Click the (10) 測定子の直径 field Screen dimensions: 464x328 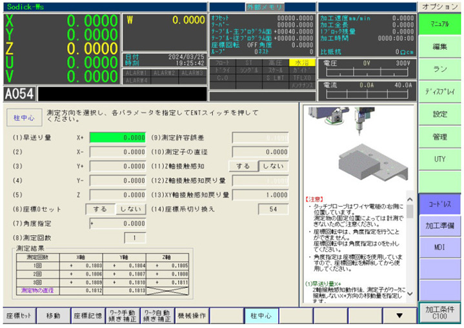click(x=260, y=152)
